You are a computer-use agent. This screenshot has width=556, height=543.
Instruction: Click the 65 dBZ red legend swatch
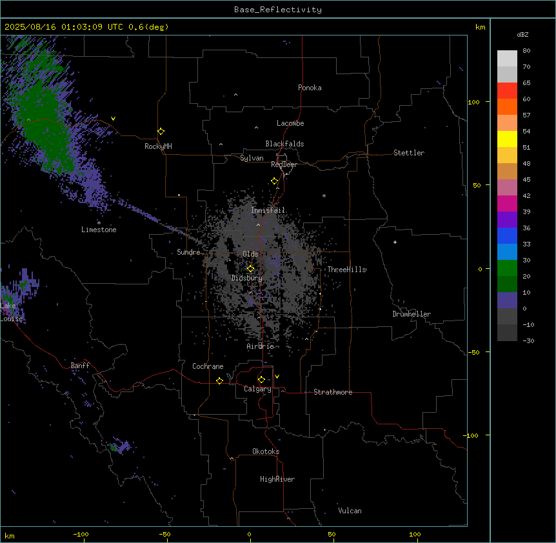click(507, 90)
